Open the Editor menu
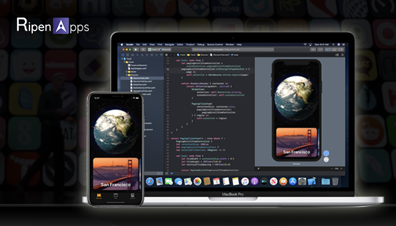396x226 pixels. tap(180, 45)
